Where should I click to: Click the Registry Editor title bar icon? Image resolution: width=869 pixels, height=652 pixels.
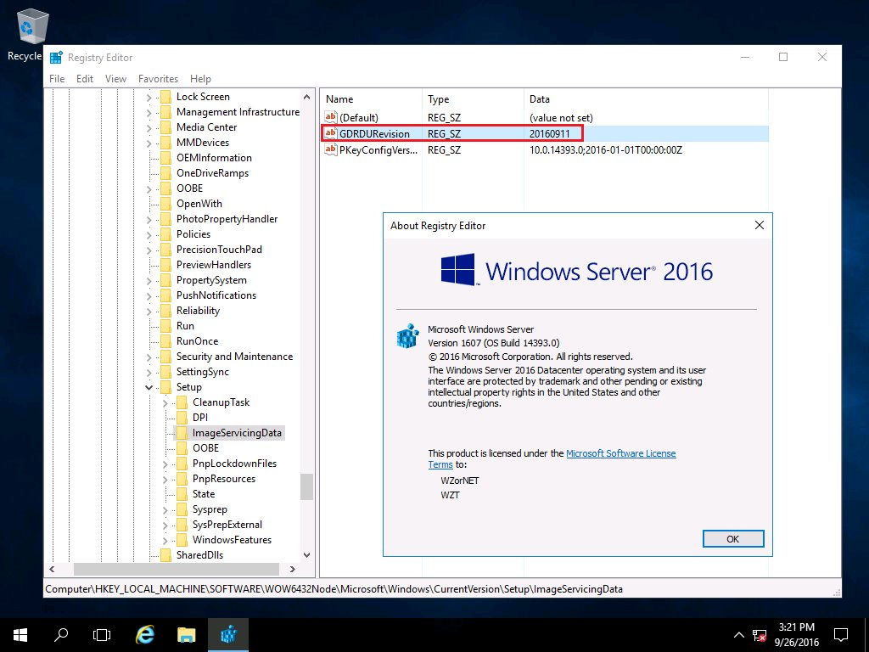56,57
